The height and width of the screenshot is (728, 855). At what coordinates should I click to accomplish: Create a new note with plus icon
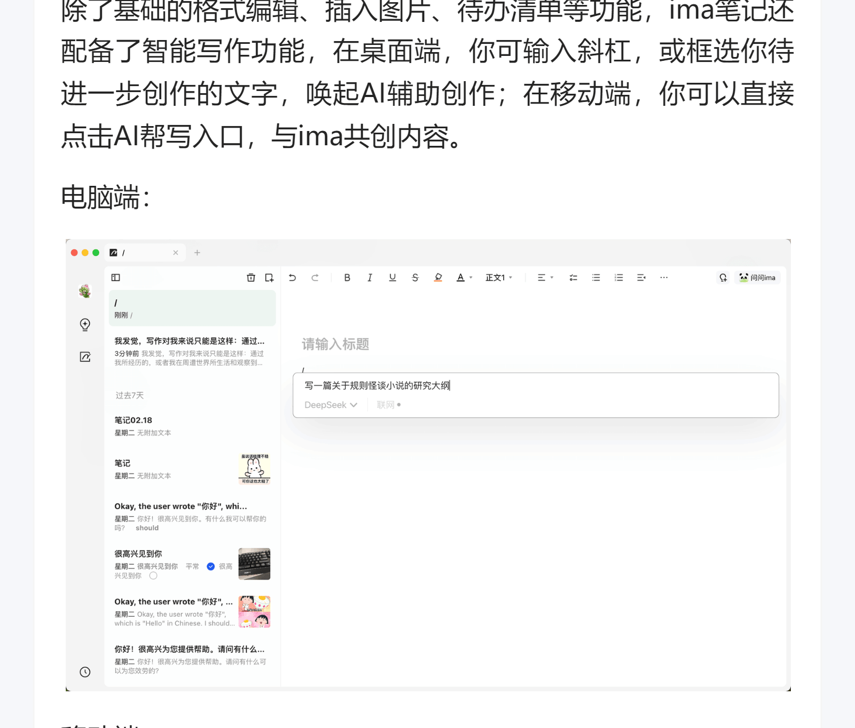click(269, 278)
